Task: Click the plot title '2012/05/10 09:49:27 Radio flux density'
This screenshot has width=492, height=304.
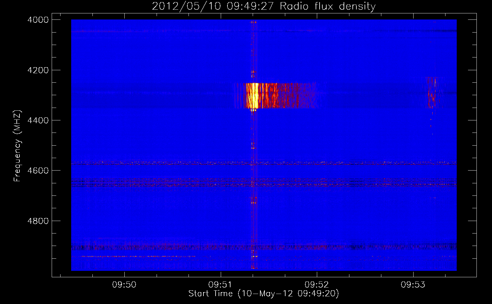Action: [x=264, y=6]
